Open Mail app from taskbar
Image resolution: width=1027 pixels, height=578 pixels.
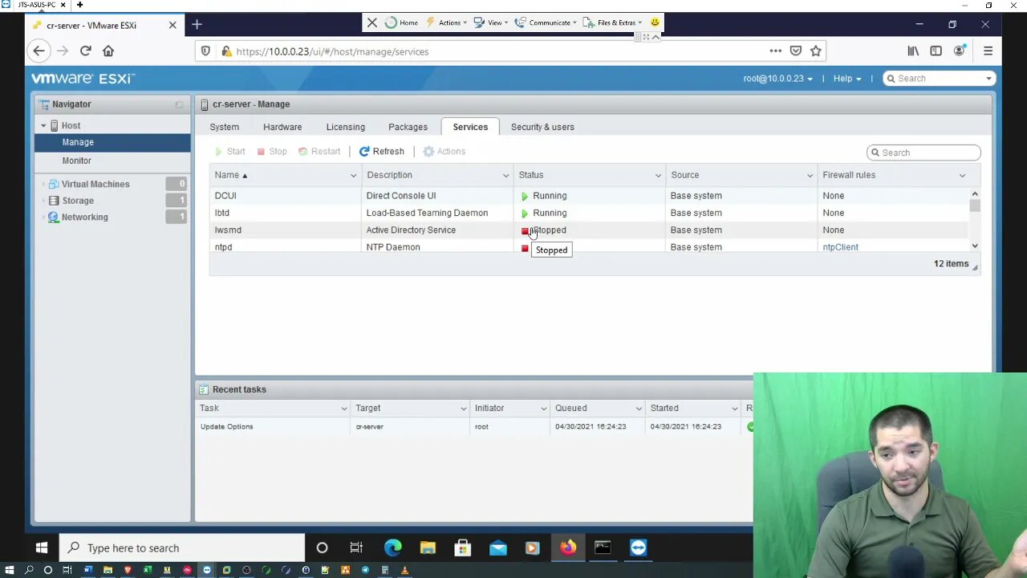coord(498,547)
